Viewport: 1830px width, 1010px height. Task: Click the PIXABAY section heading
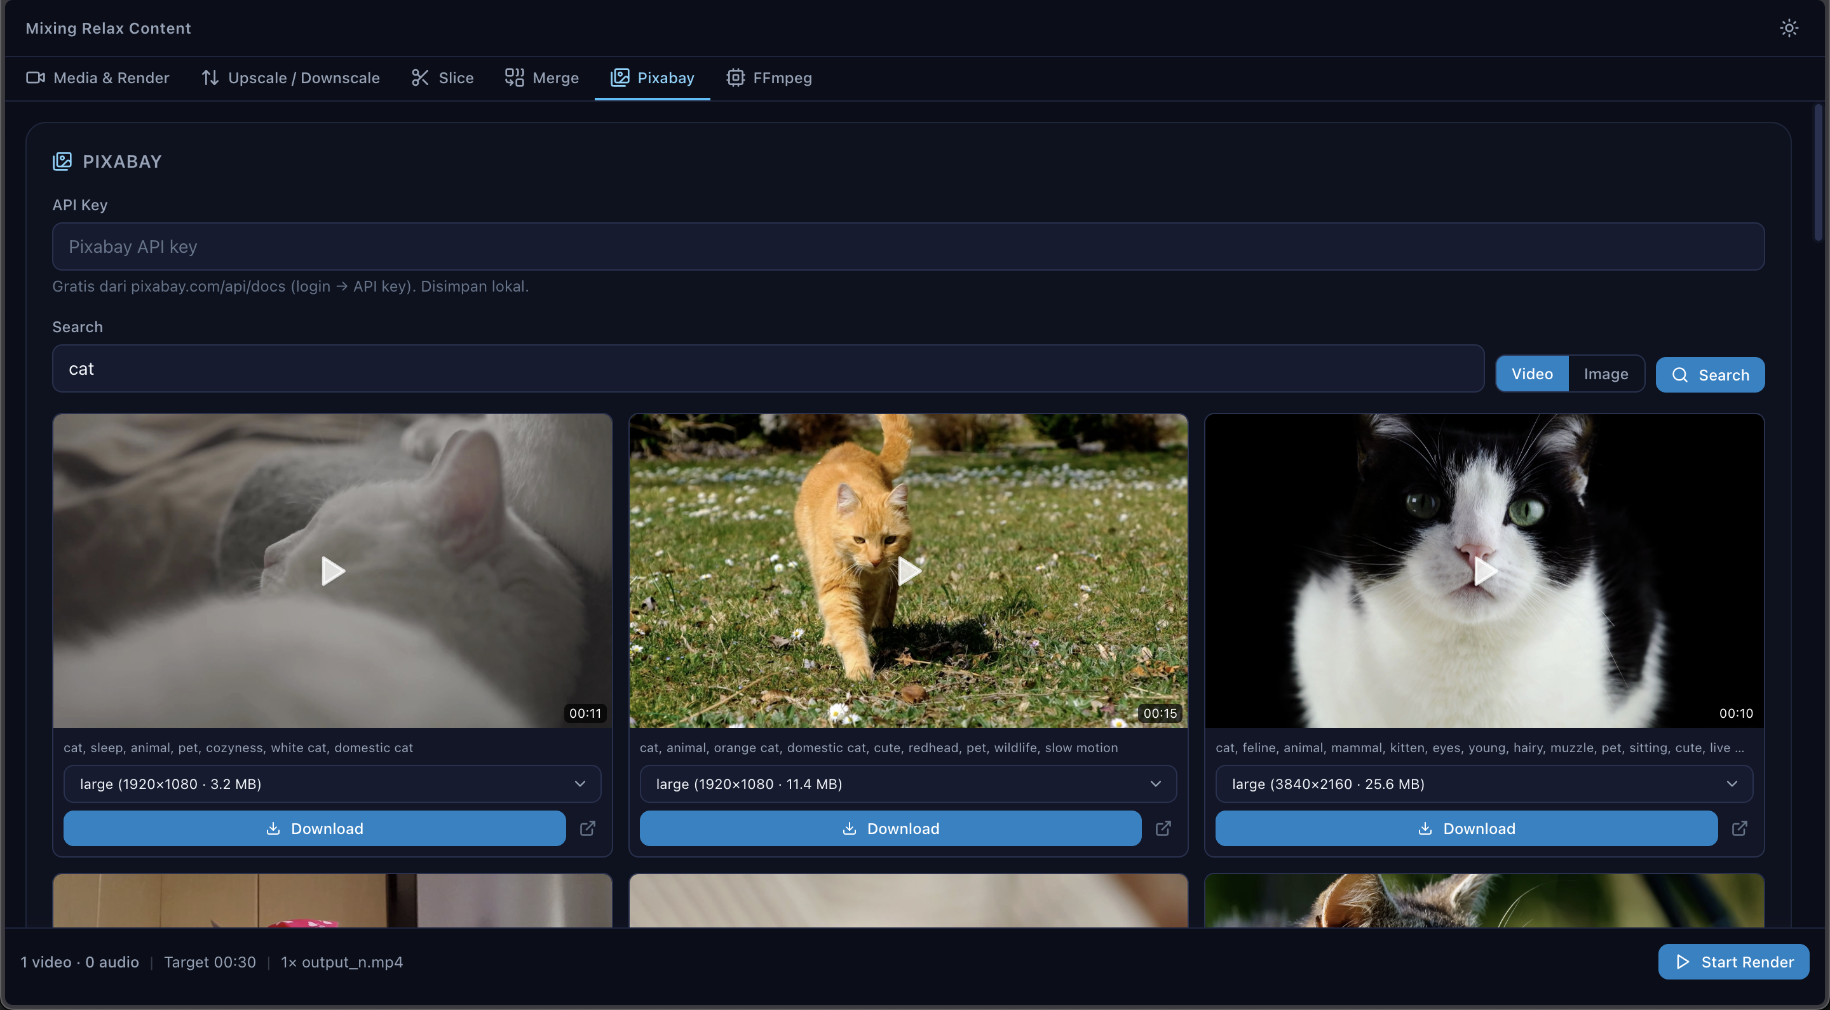[x=122, y=161]
